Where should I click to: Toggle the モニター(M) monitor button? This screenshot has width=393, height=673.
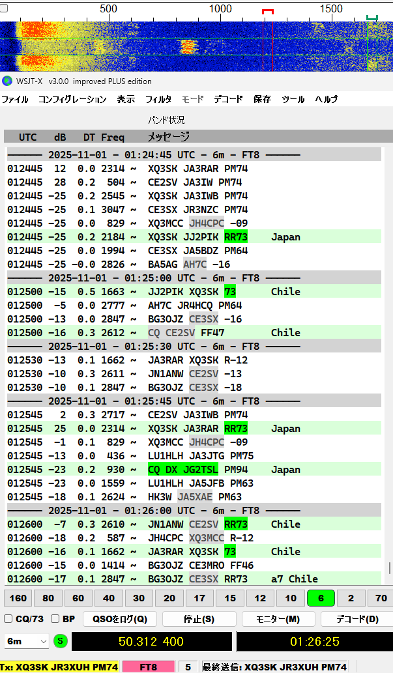[x=279, y=619]
